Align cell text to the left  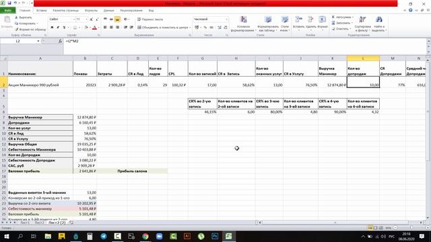105,28
